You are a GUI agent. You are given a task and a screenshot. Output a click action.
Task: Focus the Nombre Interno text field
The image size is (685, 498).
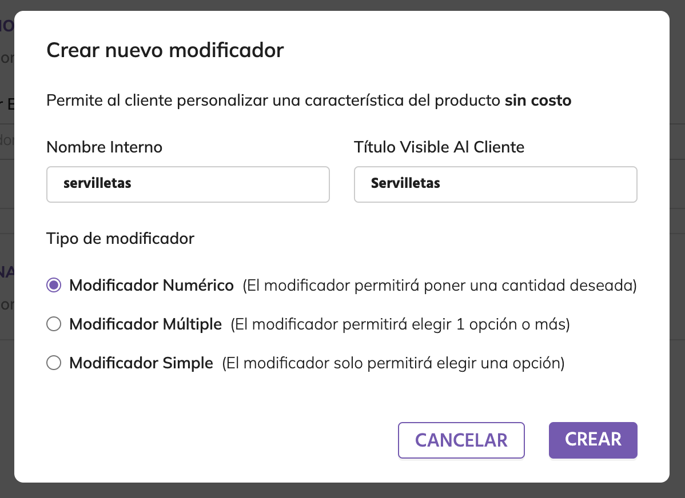188,184
